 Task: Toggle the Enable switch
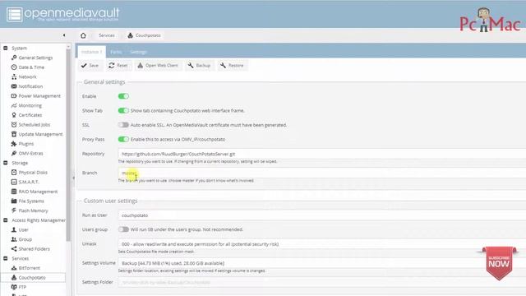[x=123, y=96]
